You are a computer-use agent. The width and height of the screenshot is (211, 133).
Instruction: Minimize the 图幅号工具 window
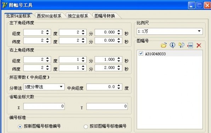click(x=192, y=5)
